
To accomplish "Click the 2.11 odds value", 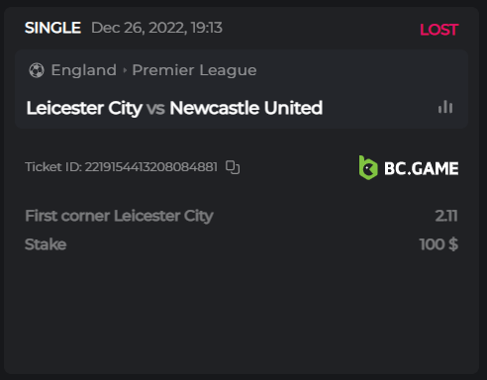I will 446,216.
